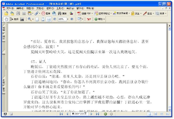Select the Snapshot camera tool
Viewport: 174px width, 119px height.
pyautogui.click(x=22, y=19)
